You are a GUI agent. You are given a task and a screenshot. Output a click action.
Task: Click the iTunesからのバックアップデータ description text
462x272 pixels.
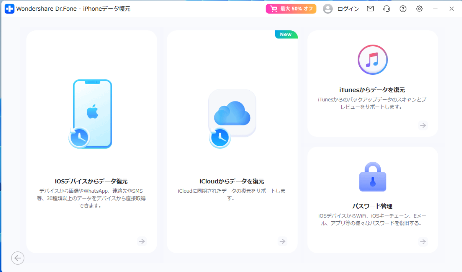[372, 103]
